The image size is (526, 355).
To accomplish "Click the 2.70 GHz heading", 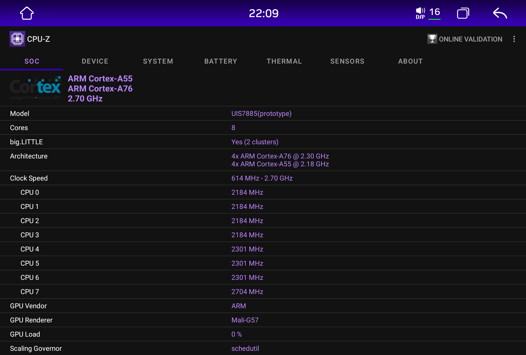I will click(x=85, y=99).
